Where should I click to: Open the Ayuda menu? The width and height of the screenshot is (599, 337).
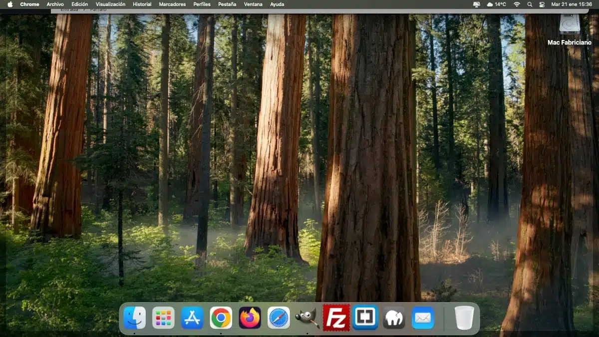[277, 4]
